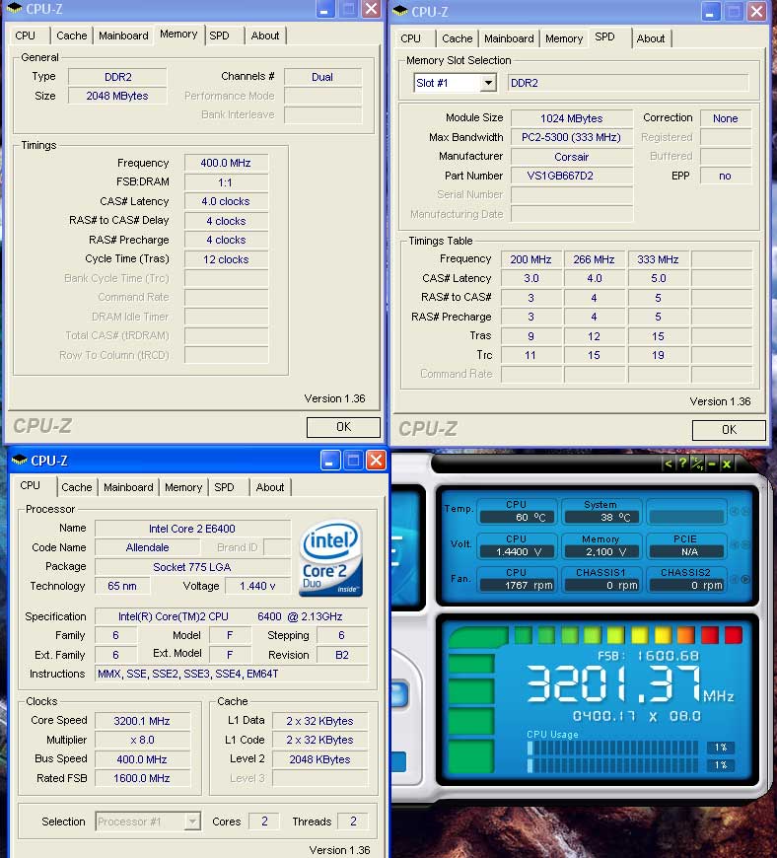Select the SPD tab in SPD window
777x858 pixels.
coord(605,36)
